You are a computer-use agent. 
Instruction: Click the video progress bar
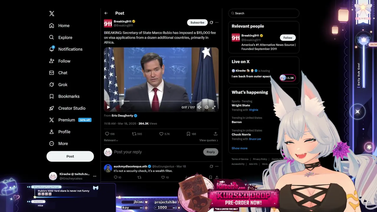click(x=161, y=101)
